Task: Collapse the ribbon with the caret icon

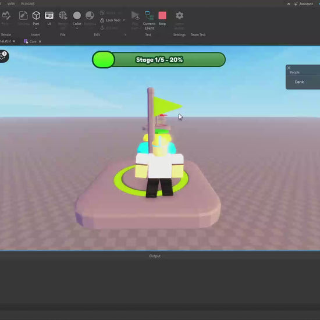Action: [289, 4]
